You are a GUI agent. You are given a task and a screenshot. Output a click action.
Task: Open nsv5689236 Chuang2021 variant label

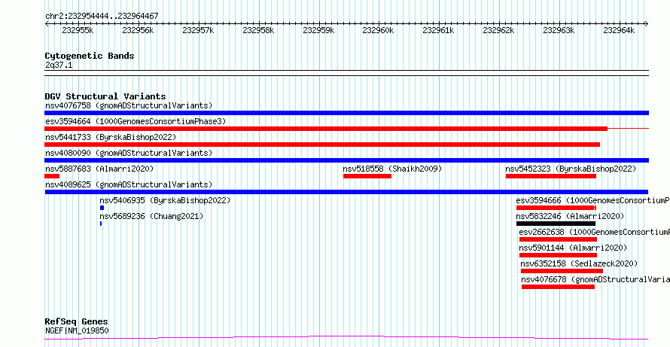(151, 216)
